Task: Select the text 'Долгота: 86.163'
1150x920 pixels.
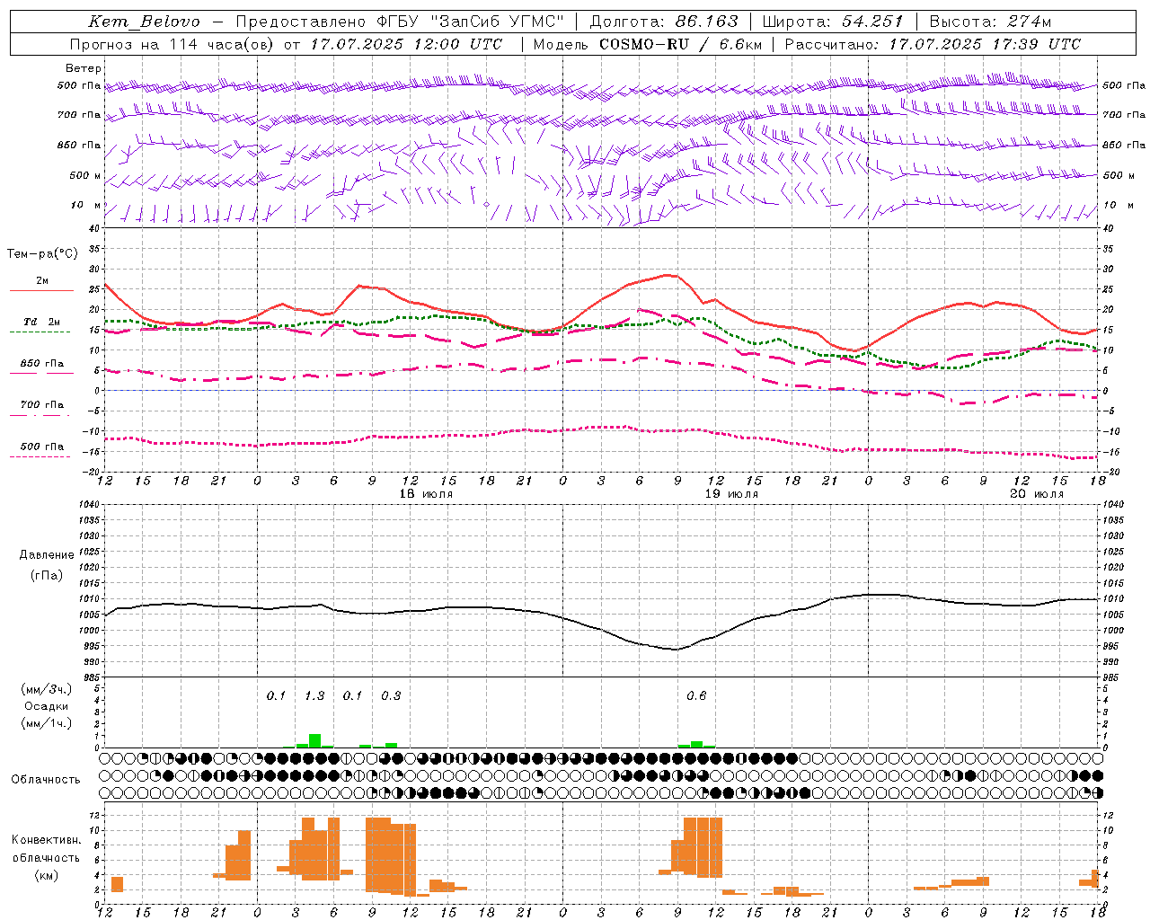Action: [663, 22]
